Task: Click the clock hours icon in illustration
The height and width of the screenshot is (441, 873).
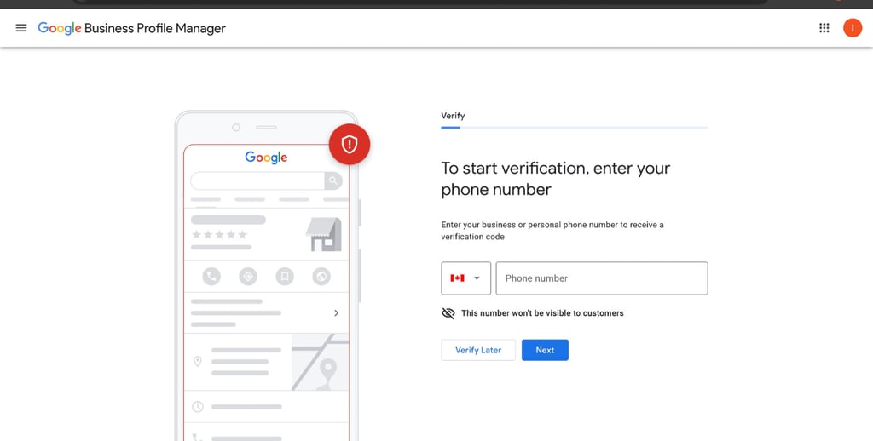Action: click(x=198, y=407)
